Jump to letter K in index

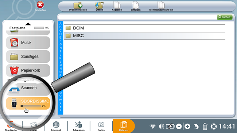(61, 58)
